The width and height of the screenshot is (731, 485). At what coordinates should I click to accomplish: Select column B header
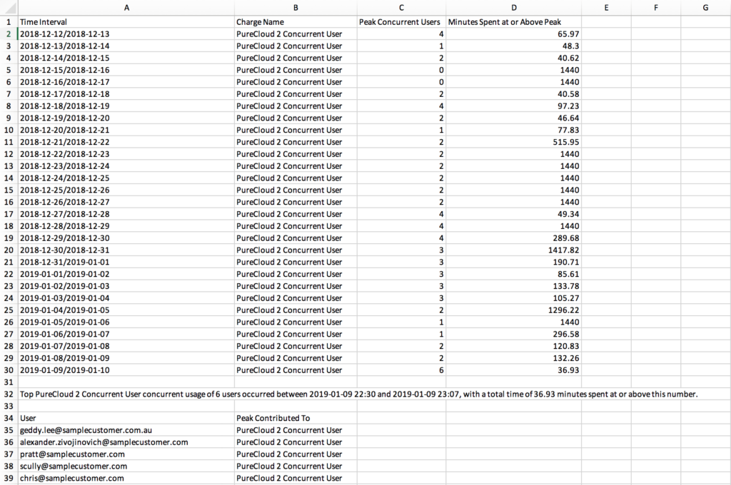coord(296,7)
